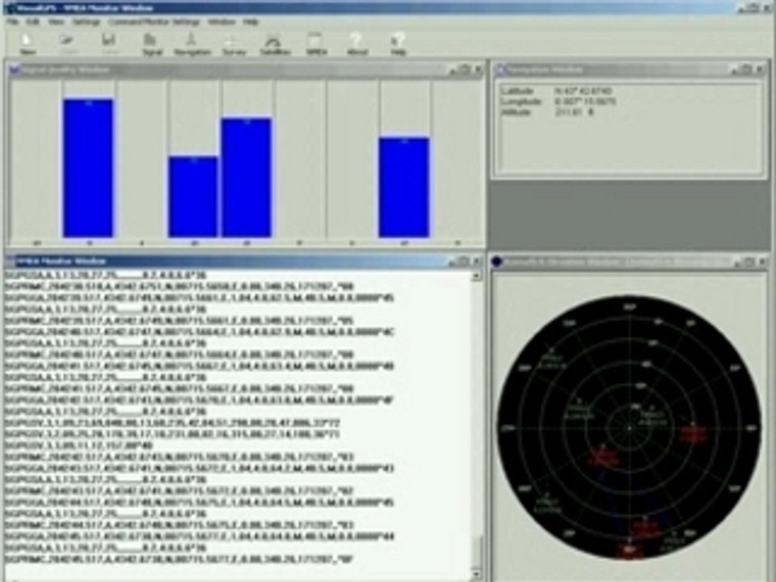Click the NMEA Monitor Window title bar
The image size is (776, 582).
[242, 261]
